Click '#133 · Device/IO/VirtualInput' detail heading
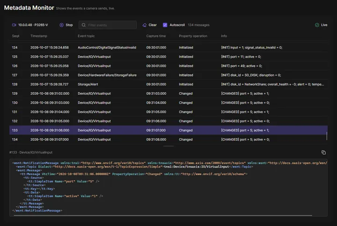Viewport: 337px width, 226px height. [x=31, y=152]
